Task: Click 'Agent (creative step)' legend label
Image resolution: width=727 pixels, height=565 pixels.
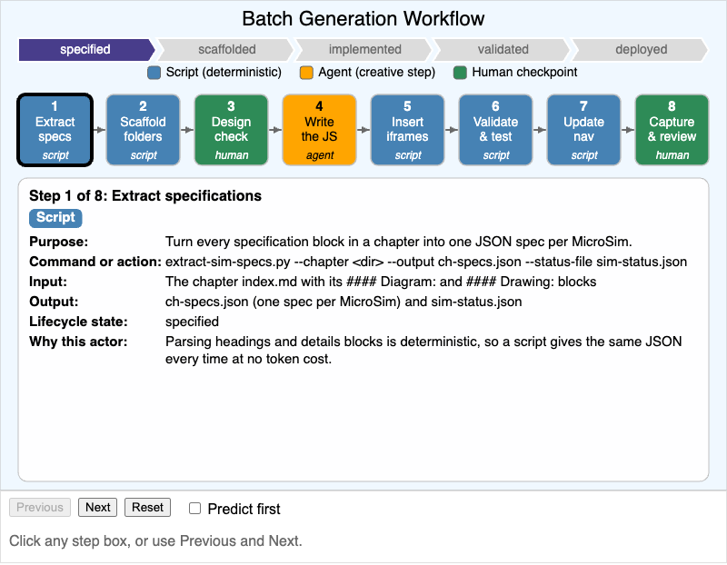Action: 376,73
